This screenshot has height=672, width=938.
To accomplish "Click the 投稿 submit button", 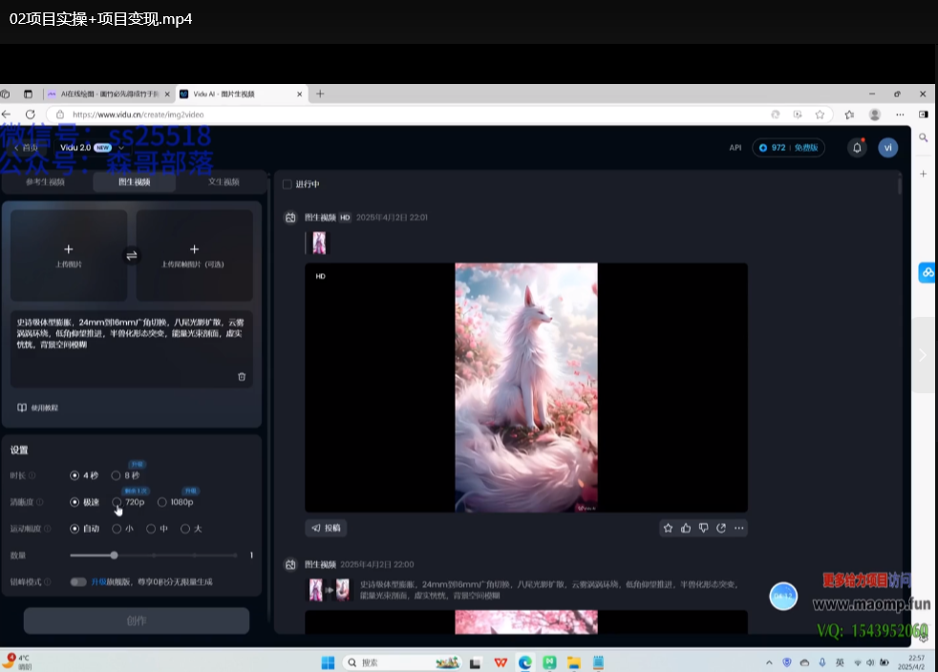I will tap(326, 528).
